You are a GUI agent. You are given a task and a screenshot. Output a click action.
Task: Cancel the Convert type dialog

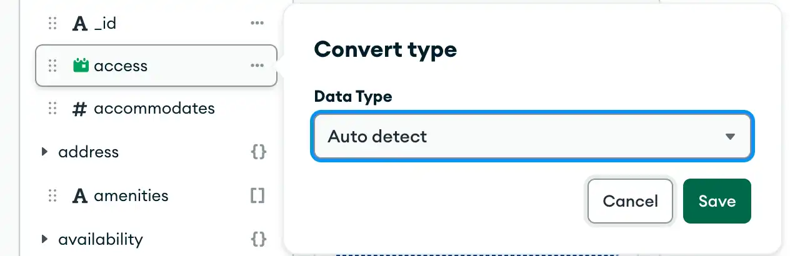click(630, 201)
